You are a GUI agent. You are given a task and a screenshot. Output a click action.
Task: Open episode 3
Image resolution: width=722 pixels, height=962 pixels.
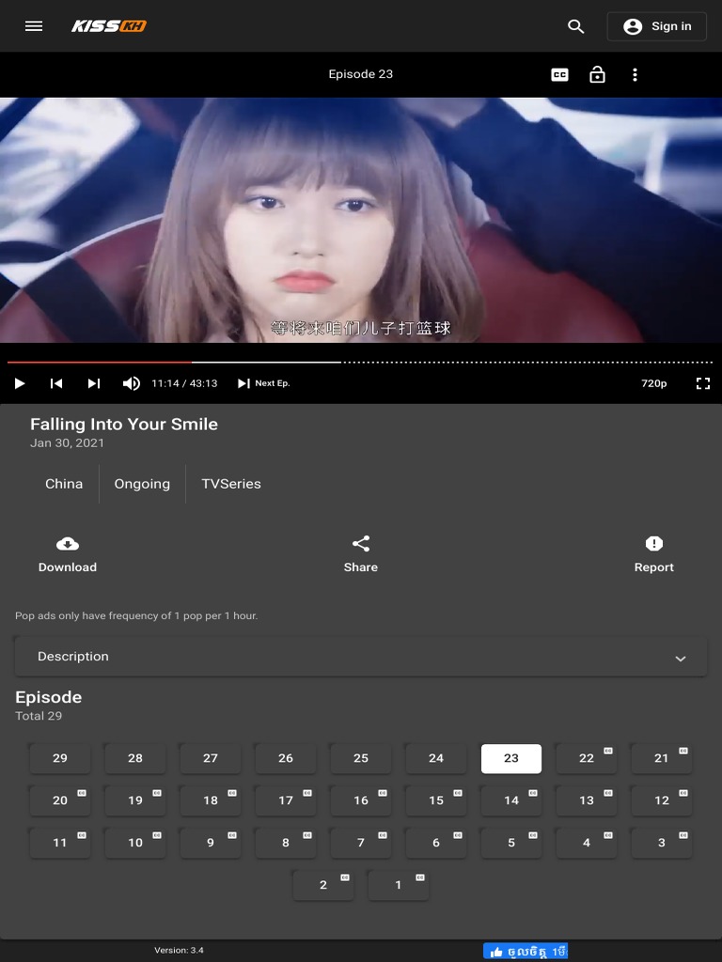coord(662,843)
